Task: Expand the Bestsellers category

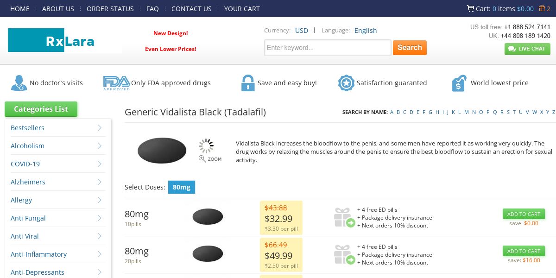Action: coord(100,128)
